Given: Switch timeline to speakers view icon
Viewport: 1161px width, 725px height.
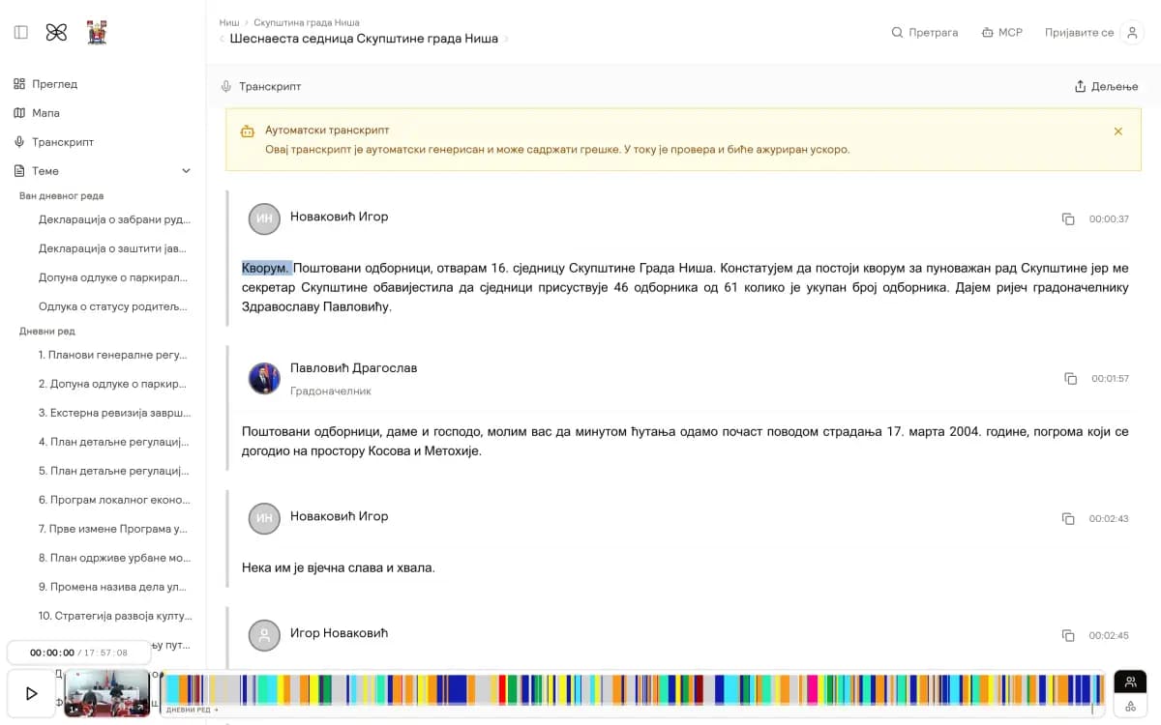Looking at the screenshot, I should [x=1130, y=681].
